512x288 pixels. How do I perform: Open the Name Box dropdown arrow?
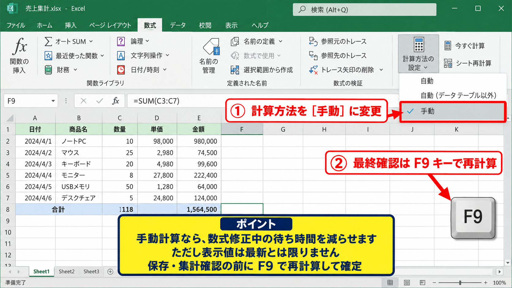[53, 101]
